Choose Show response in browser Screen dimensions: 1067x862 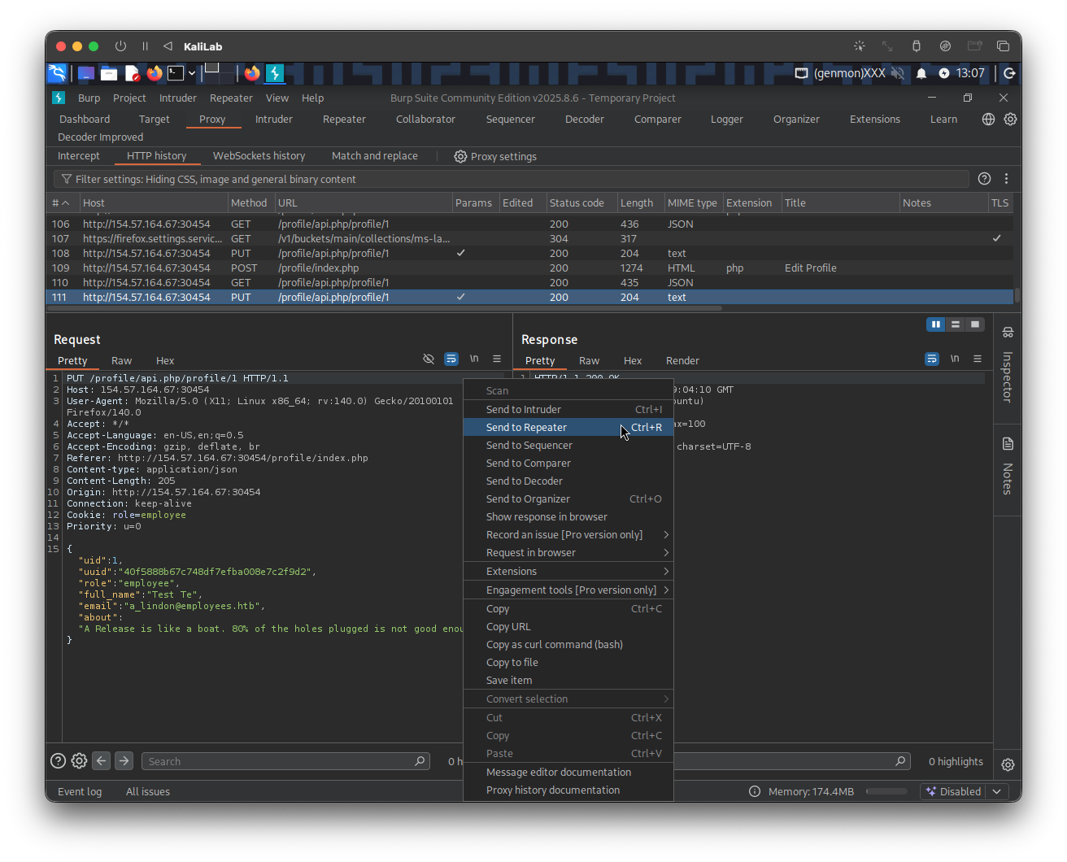[x=568, y=516]
